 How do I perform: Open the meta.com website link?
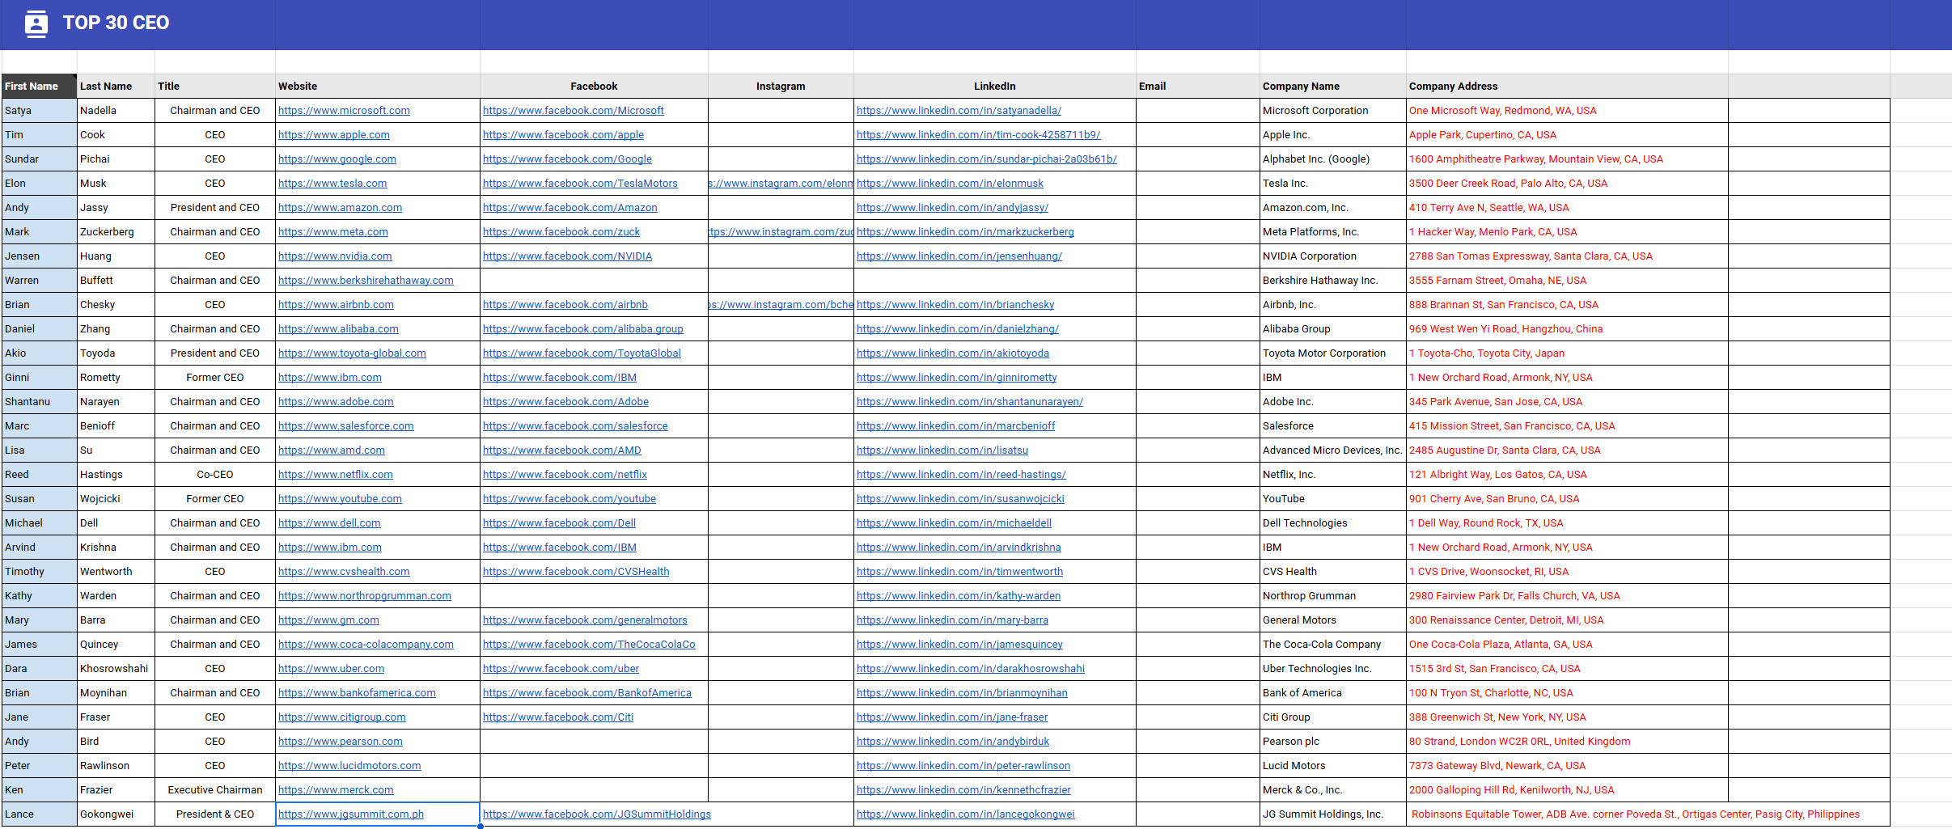tap(333, 232)
